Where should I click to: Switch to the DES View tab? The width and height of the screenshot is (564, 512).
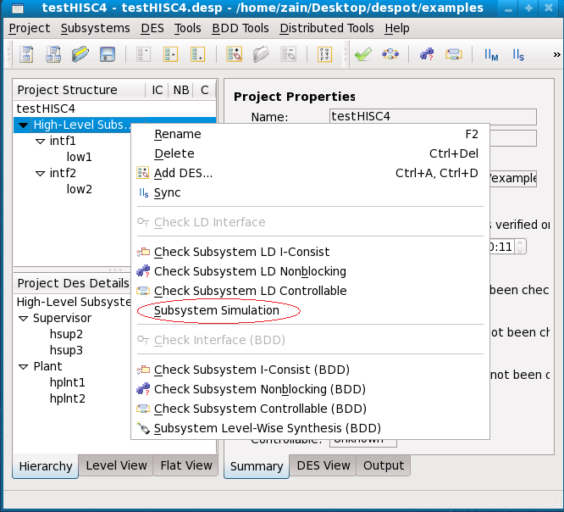click(323, 465)
